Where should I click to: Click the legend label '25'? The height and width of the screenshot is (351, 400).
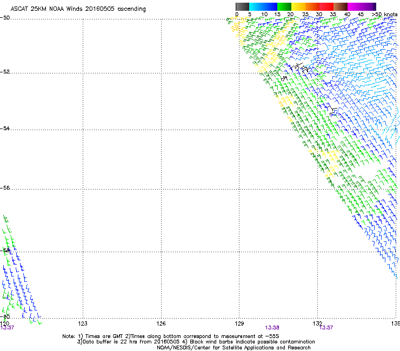click(x=305, y=15)
